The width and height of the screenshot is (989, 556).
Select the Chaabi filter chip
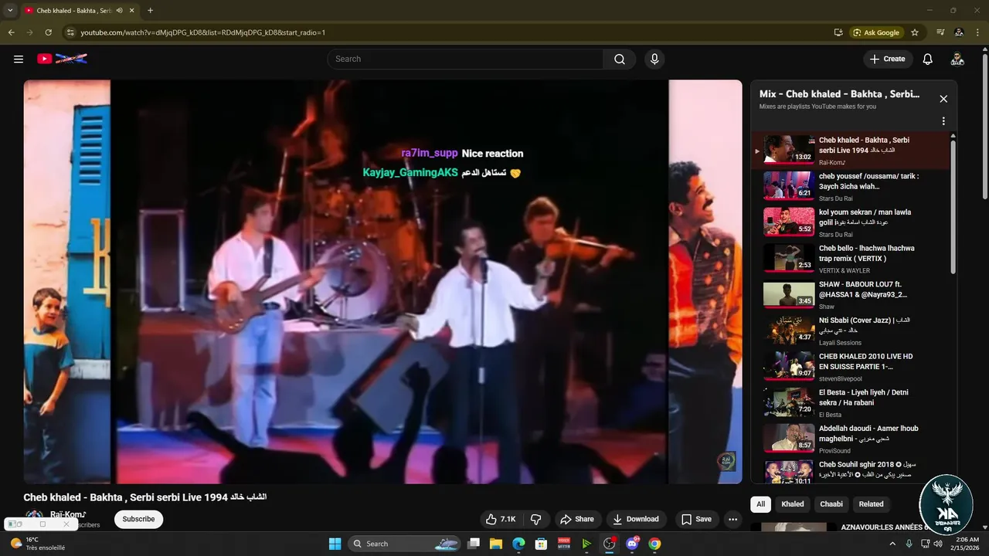[x=831, y=504]
